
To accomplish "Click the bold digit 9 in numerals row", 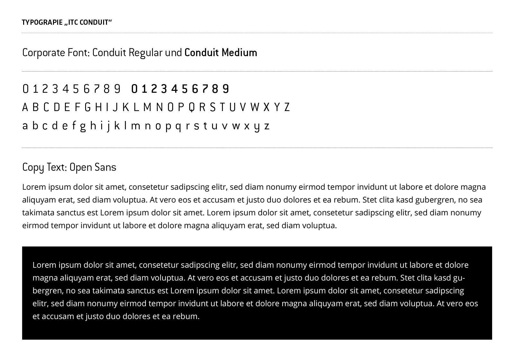I will [226, 89].
